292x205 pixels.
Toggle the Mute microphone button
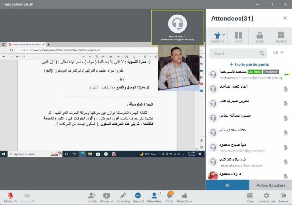point(11,196)
